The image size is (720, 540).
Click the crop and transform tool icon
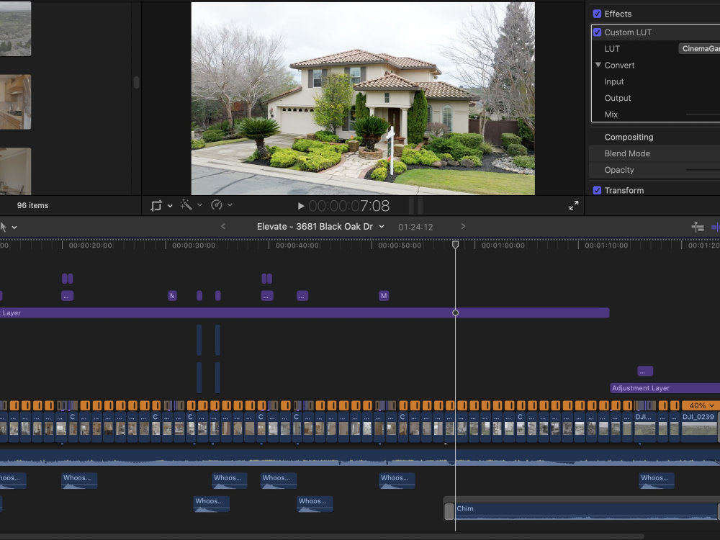click(x=156, y=206)
